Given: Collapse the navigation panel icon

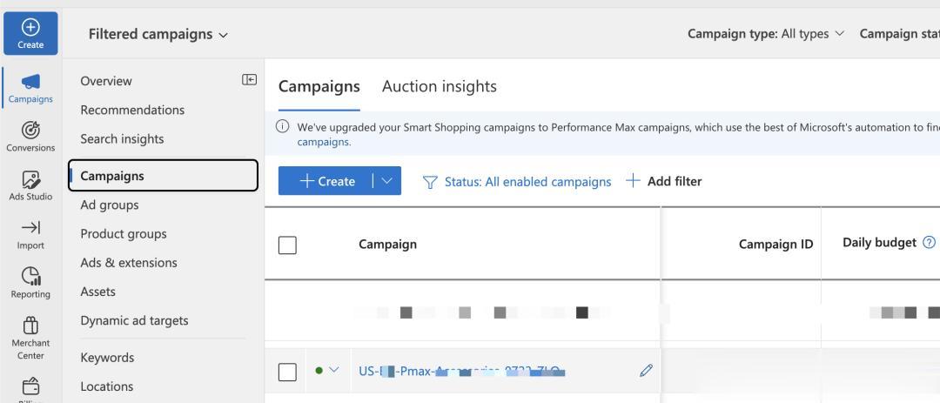Looking at the screenshot, I should point(249,80).
